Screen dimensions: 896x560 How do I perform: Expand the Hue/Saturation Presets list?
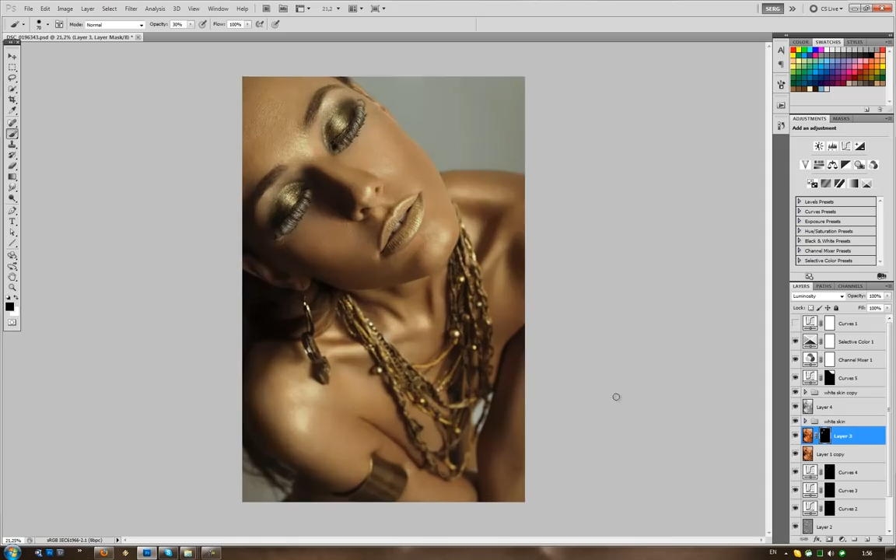pyautogui.click(x=800, y=231)
